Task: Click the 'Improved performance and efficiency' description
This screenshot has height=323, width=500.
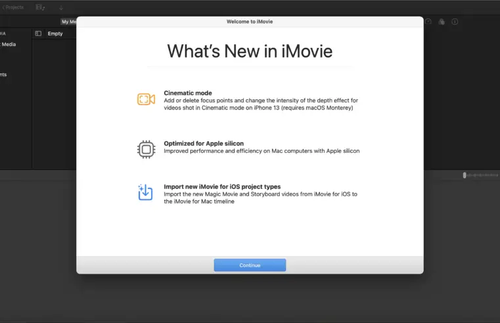Action: point(261,151)
